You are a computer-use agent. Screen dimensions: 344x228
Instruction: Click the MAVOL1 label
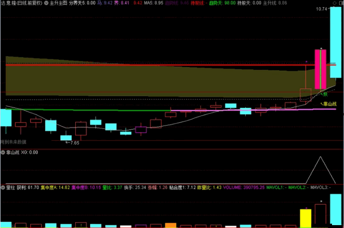click(276, 188)
